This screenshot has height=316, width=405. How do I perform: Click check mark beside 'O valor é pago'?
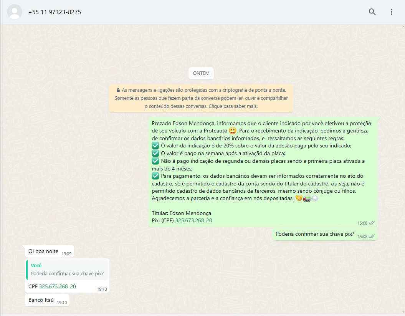pos(155,153)
